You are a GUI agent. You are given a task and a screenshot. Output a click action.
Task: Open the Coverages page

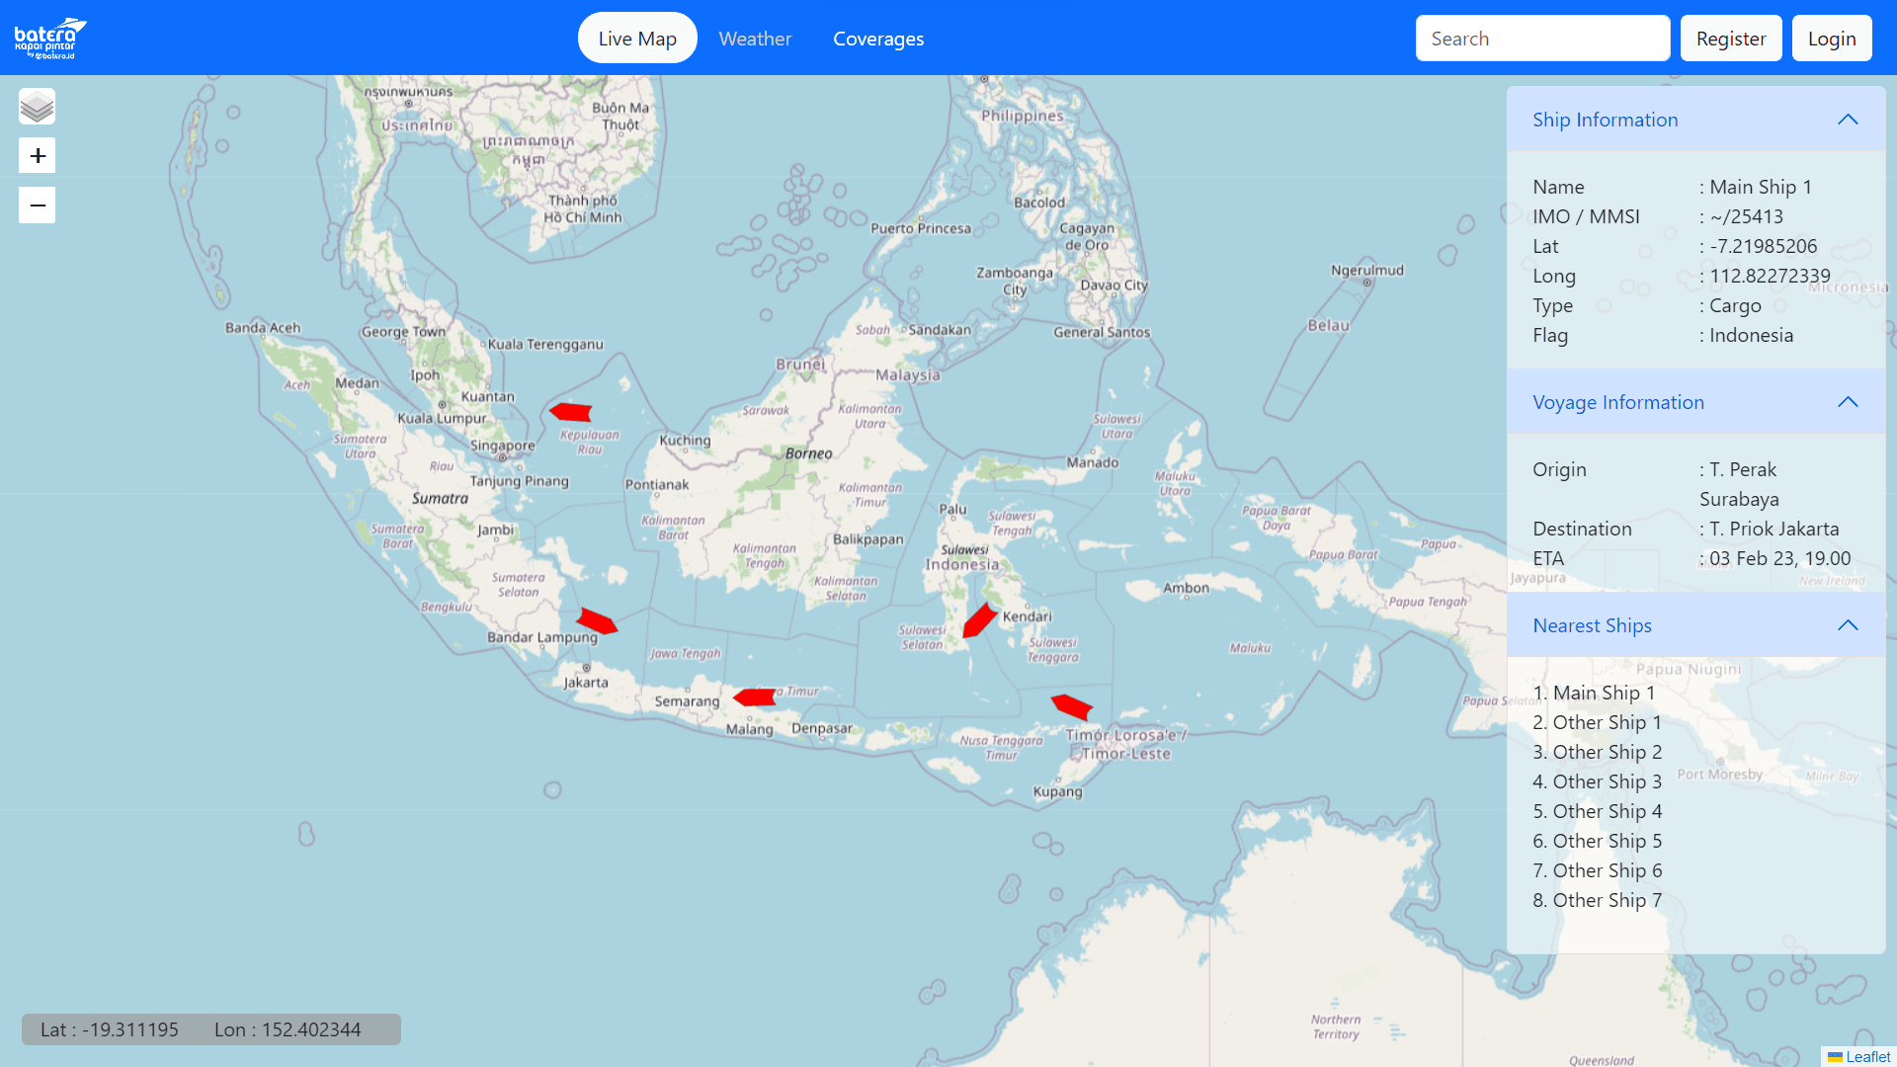pyautogui.click(x=878, y=39)
